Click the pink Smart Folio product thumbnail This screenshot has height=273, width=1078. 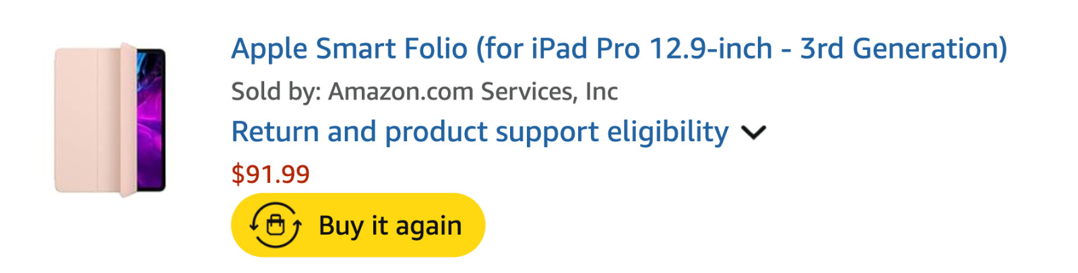[x=110, y=120]
